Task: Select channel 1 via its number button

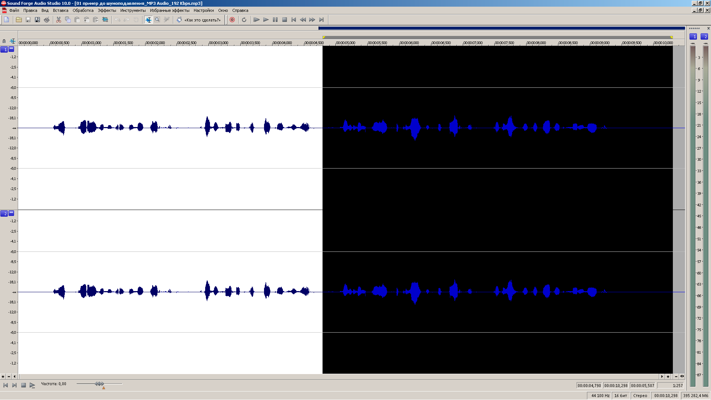Action: [4, 49]
